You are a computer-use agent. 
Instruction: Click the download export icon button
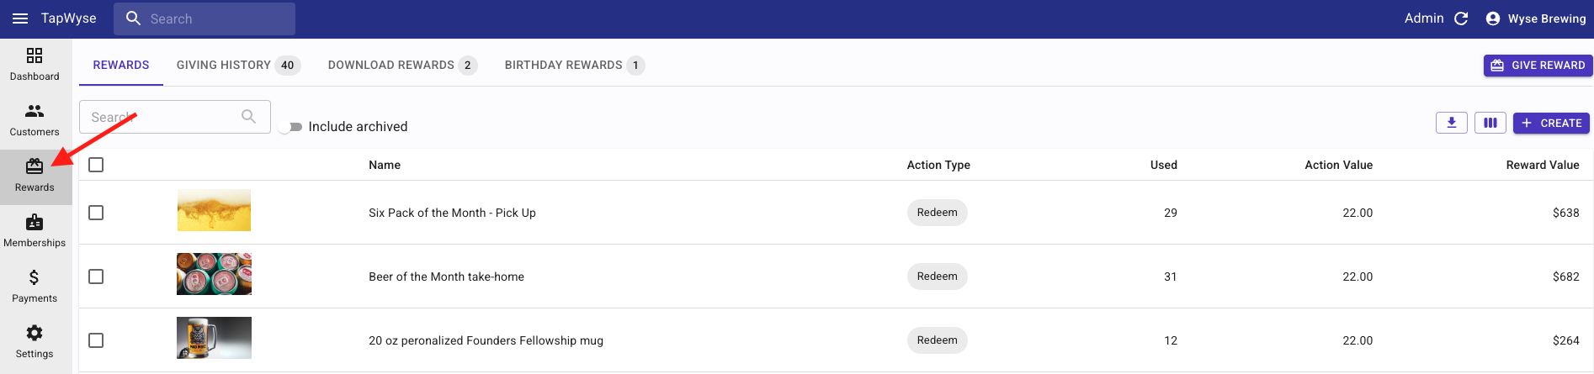click(1451, 123)
